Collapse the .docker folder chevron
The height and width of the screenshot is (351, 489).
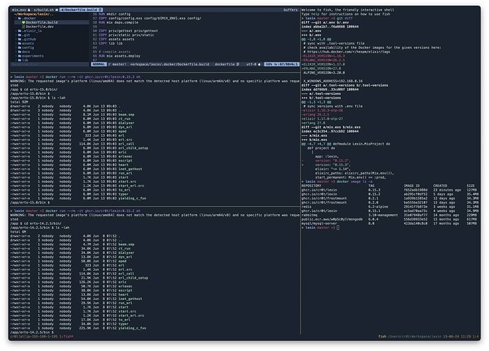tap(16, 18)
